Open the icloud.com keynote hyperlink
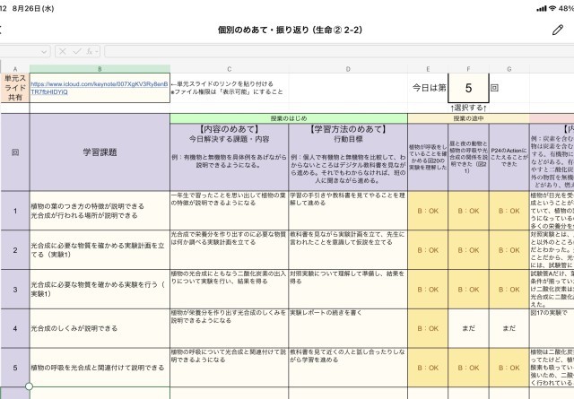This screenshot has height=399, width=574. (100, 88)
